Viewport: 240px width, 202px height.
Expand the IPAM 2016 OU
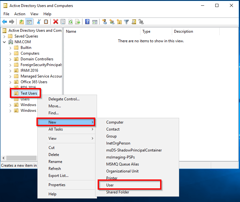click(x=10, y=71)
